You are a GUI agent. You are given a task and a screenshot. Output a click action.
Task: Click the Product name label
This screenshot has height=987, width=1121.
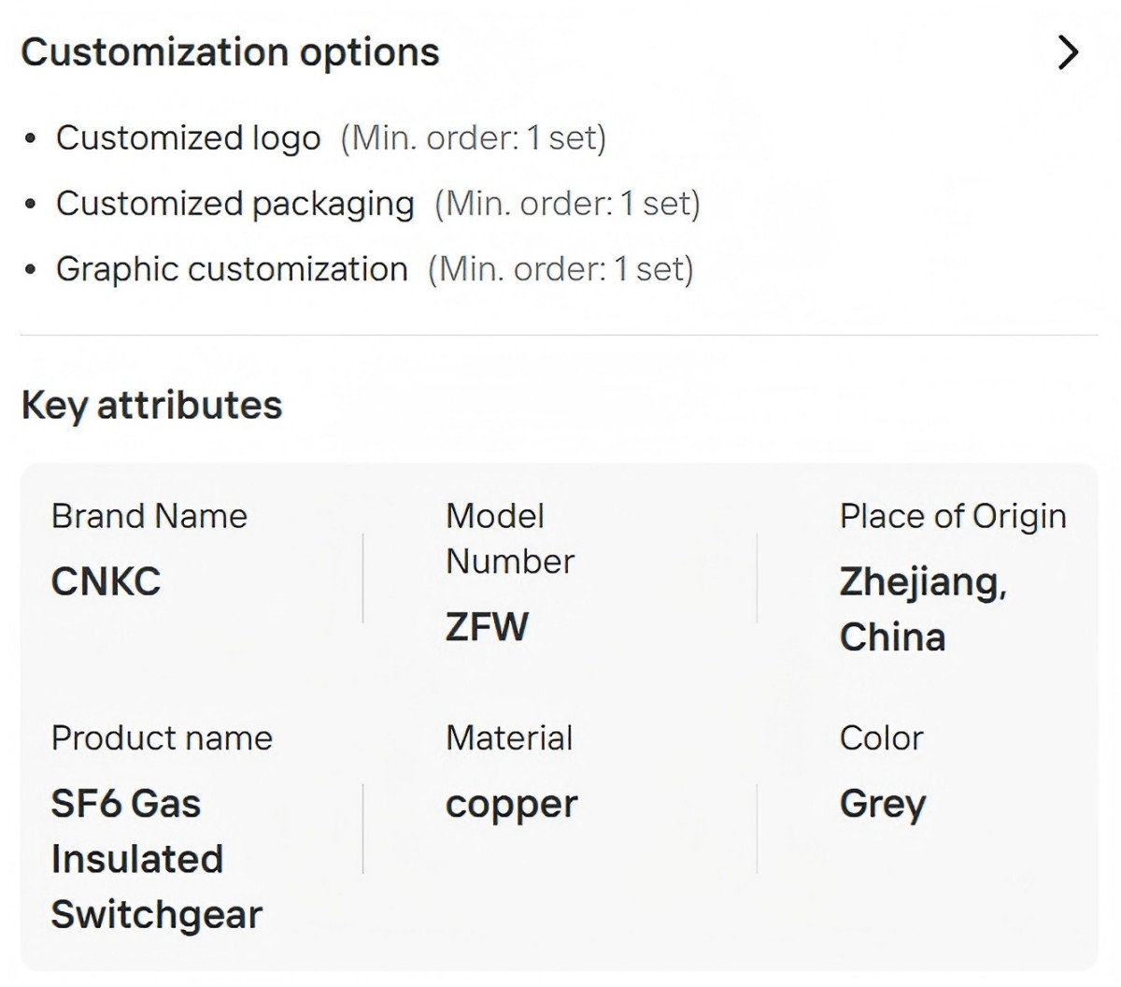tap(162, 738)
